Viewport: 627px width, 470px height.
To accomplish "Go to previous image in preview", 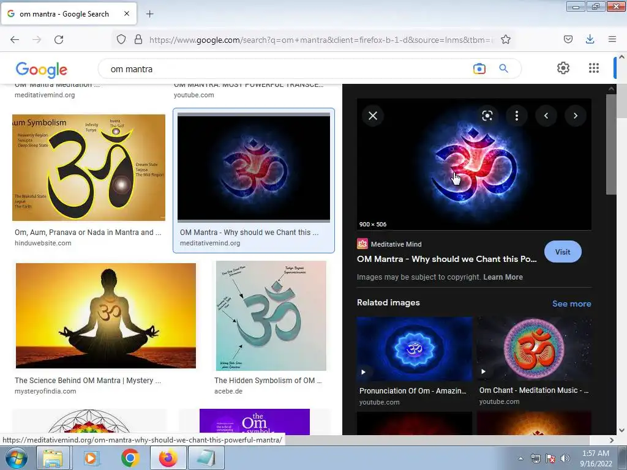I will click(546, 116).
